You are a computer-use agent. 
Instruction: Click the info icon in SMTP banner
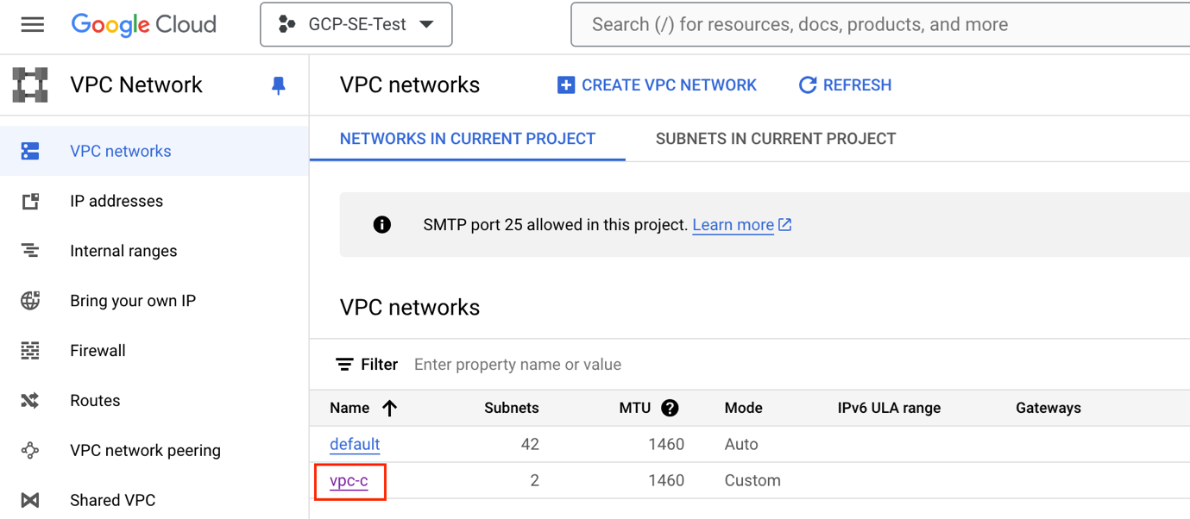381,225
